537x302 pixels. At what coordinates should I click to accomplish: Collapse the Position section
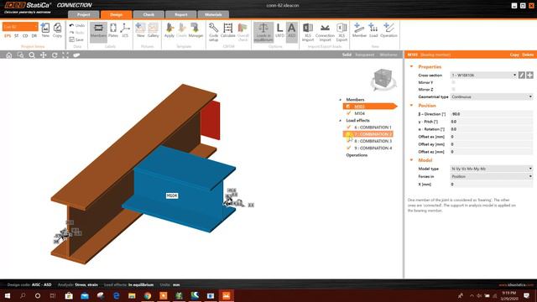pyautogui.click(x=412, y=106)
